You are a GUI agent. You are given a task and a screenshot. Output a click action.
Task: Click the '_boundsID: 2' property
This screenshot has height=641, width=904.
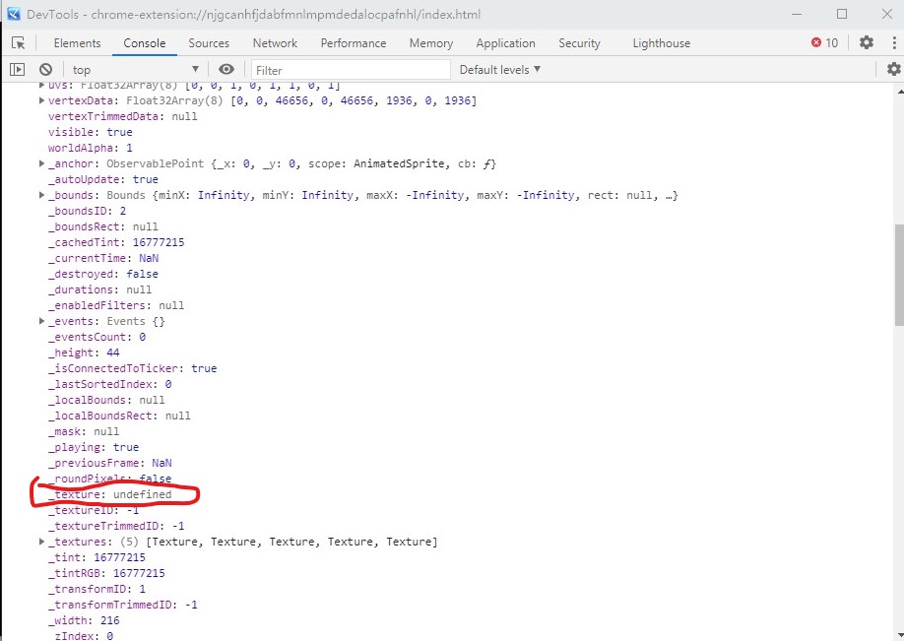coord(87,211)
